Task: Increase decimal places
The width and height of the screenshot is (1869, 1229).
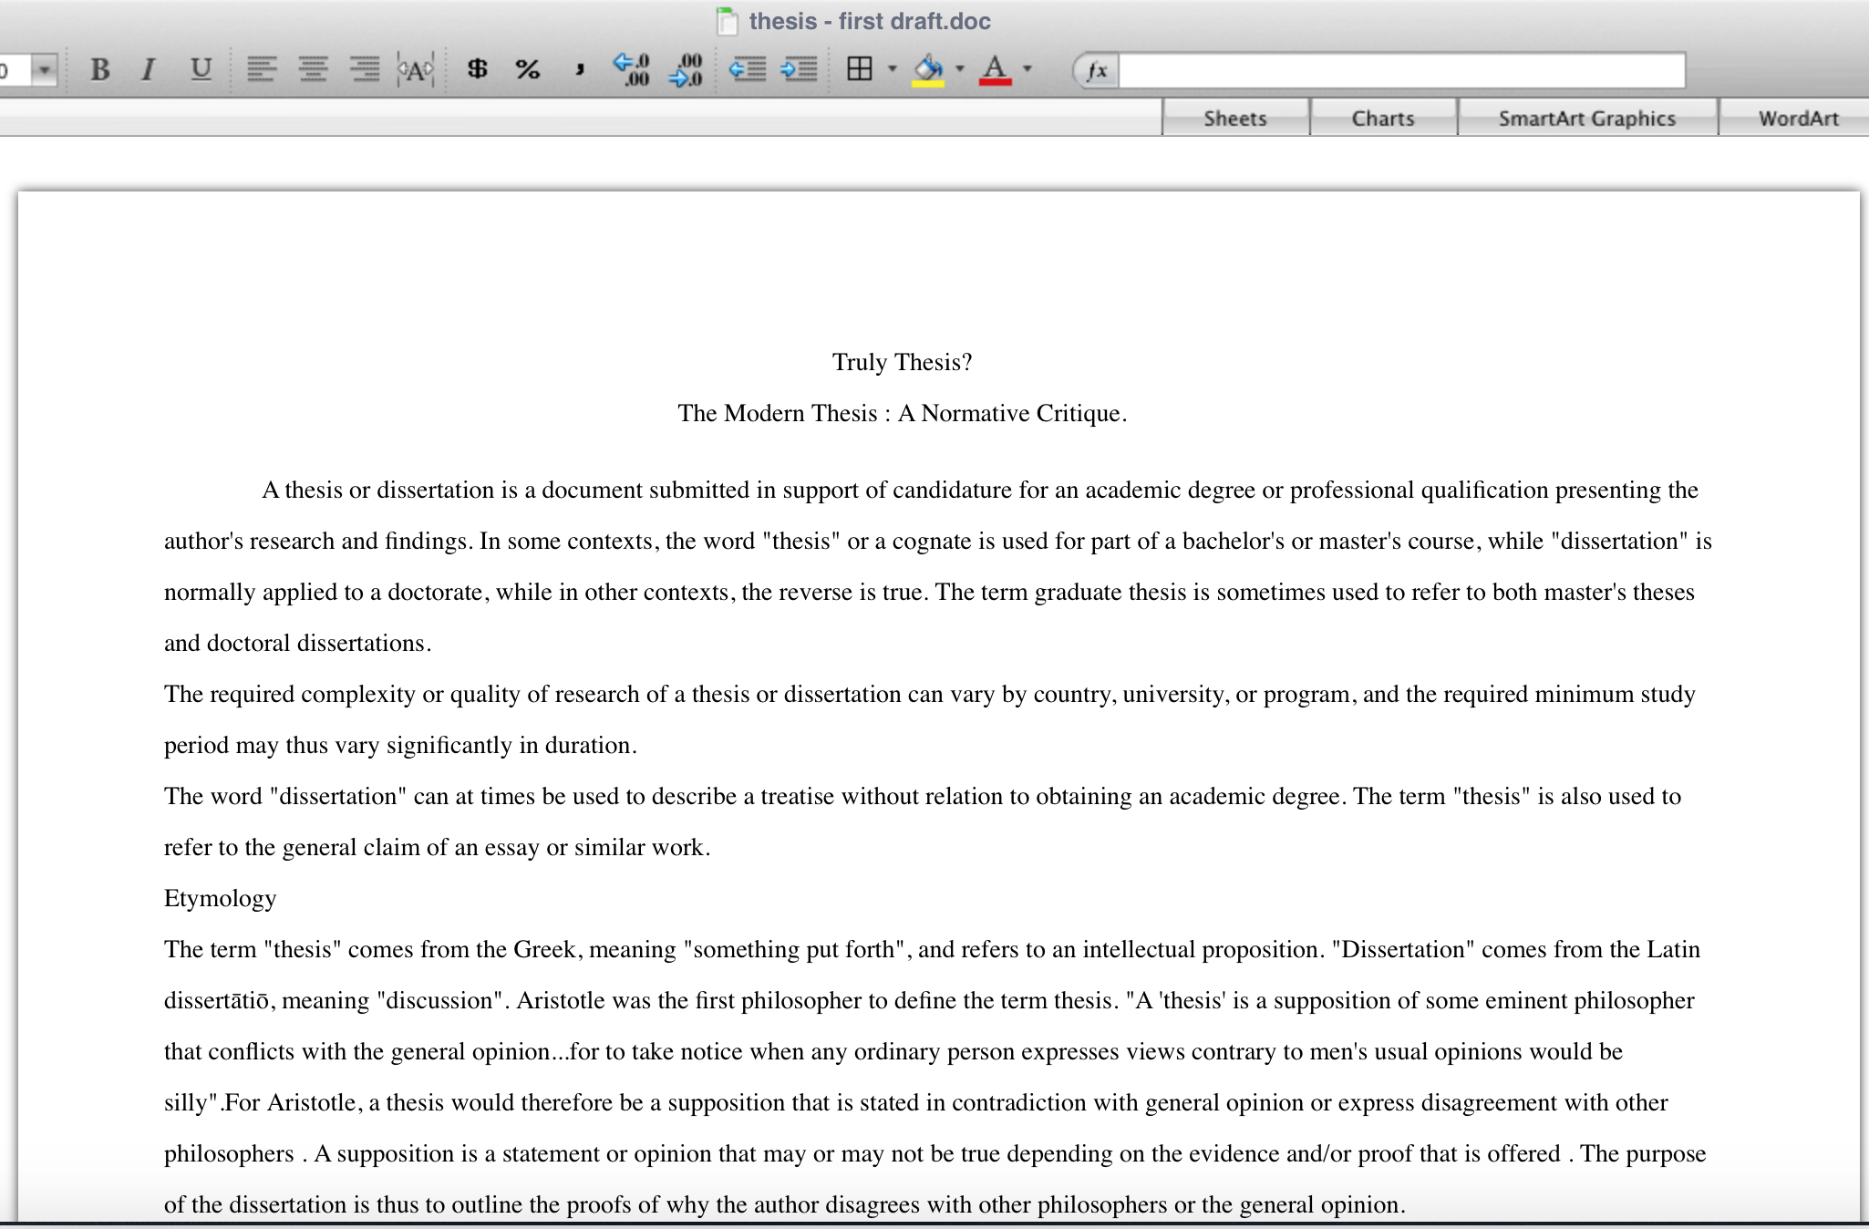Action: pos(632,69)
